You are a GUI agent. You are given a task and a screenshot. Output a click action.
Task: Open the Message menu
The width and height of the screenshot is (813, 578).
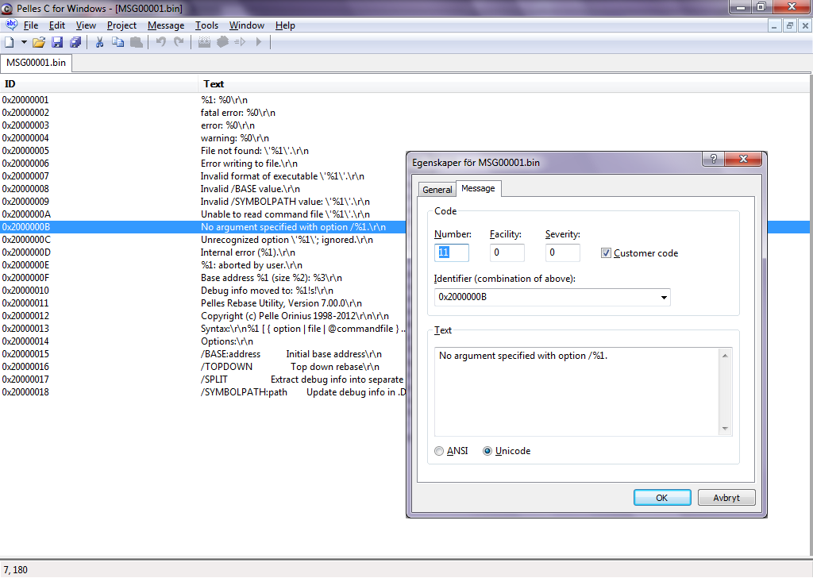(x=166, y=25)
